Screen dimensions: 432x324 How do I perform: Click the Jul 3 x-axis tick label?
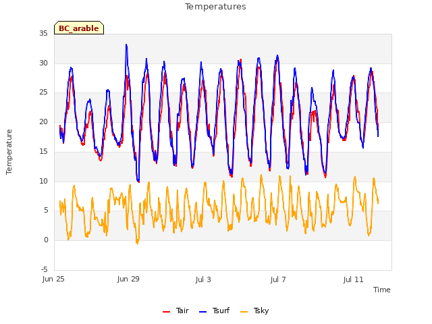(x=203, y=279)
